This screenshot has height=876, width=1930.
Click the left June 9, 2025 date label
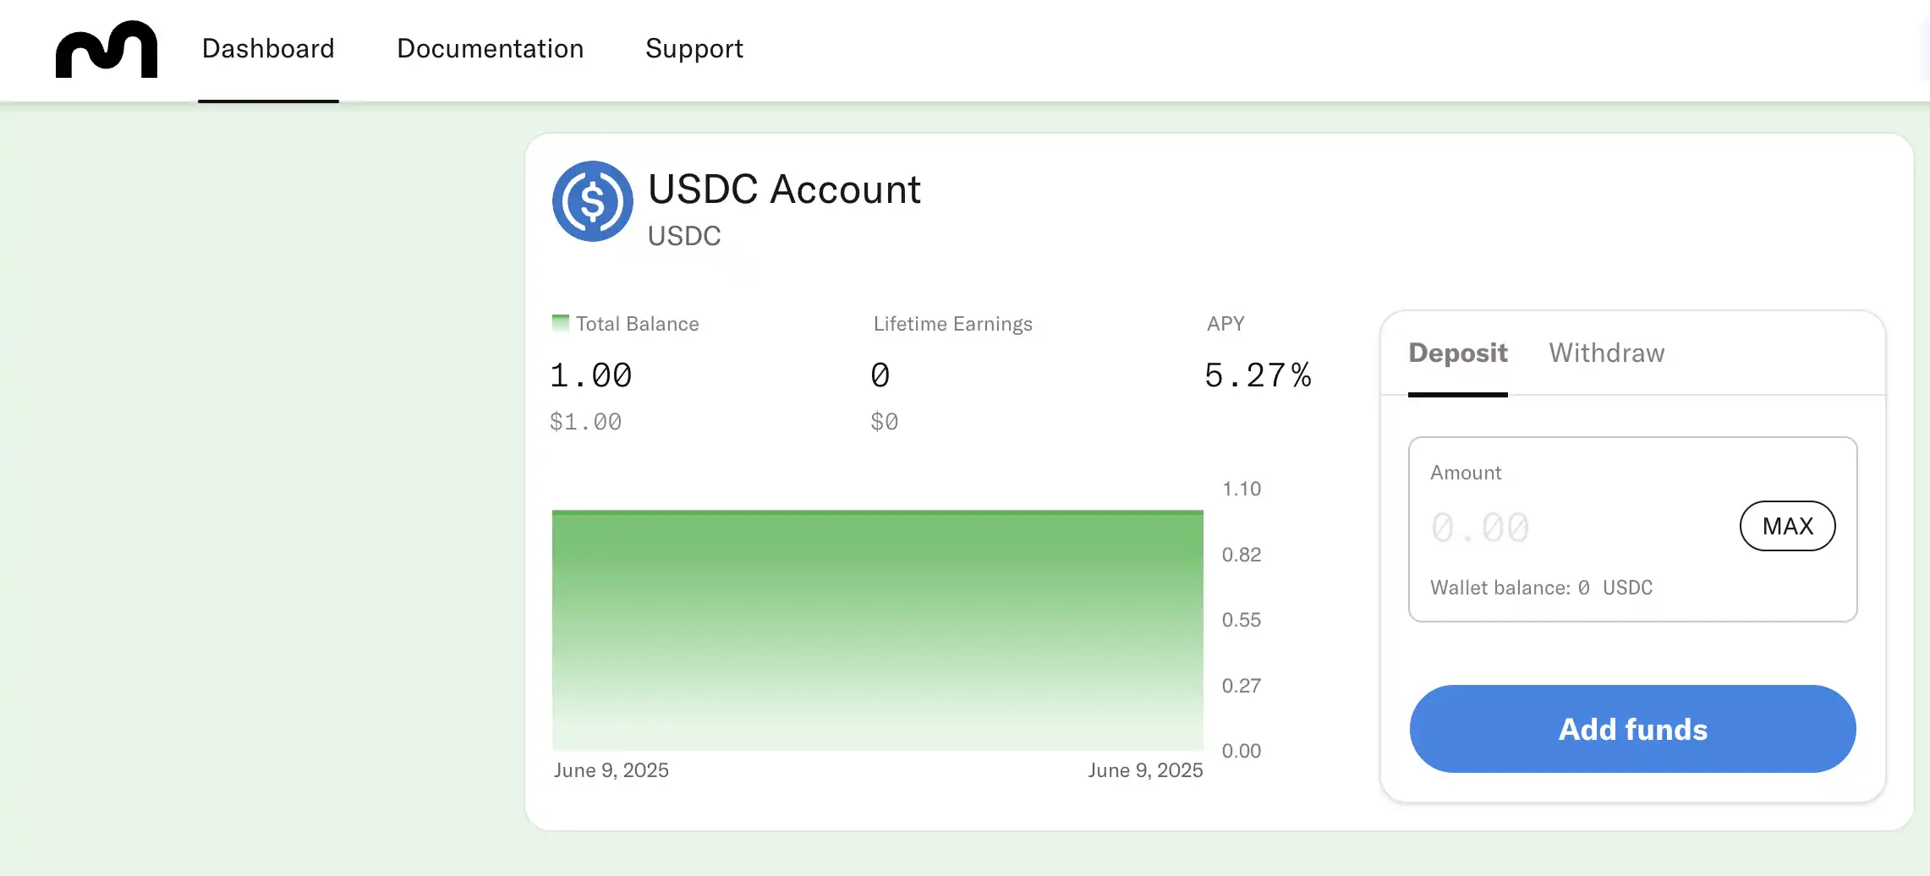(611, 770)
